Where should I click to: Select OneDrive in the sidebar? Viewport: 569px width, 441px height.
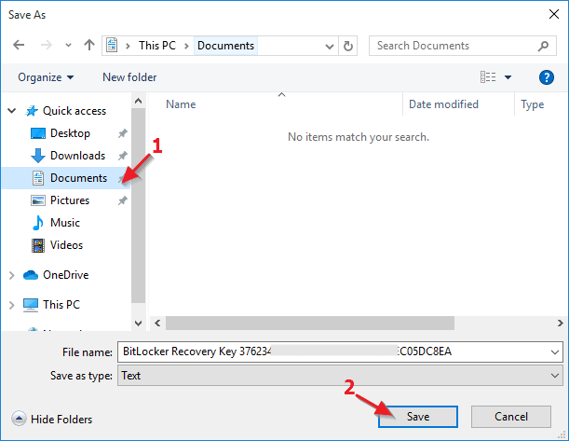click(66, 275)
